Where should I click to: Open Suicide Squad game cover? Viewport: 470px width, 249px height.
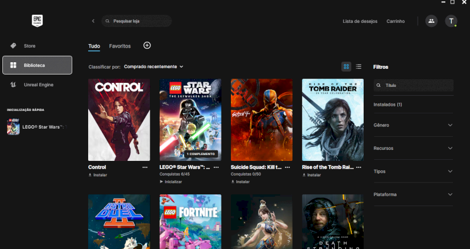(261, 120)
